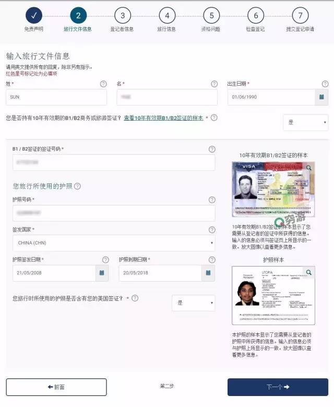Open the 10-year visa 是 dropdown
Viewport: 334px width, 407px height.
tap(305, 123)
